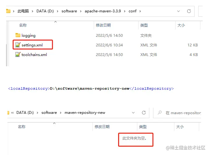Click the opening <localRepository> tag
This screenshot has width=210, height=155.
(x=29, y=88)
